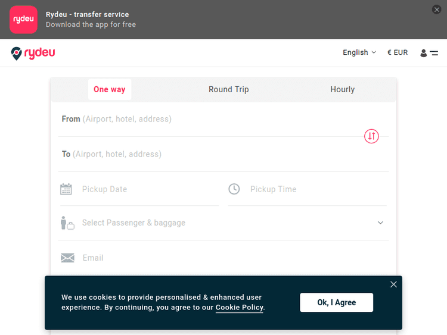This screenshot has width=447, height=335.
Task: Switch to the Round Trip tab
Action: pyautogui.click(x=229, y=89)
